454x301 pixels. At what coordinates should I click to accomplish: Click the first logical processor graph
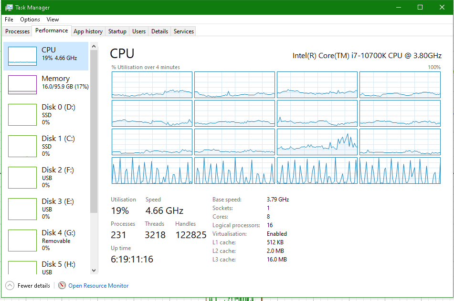coord(152,85)
